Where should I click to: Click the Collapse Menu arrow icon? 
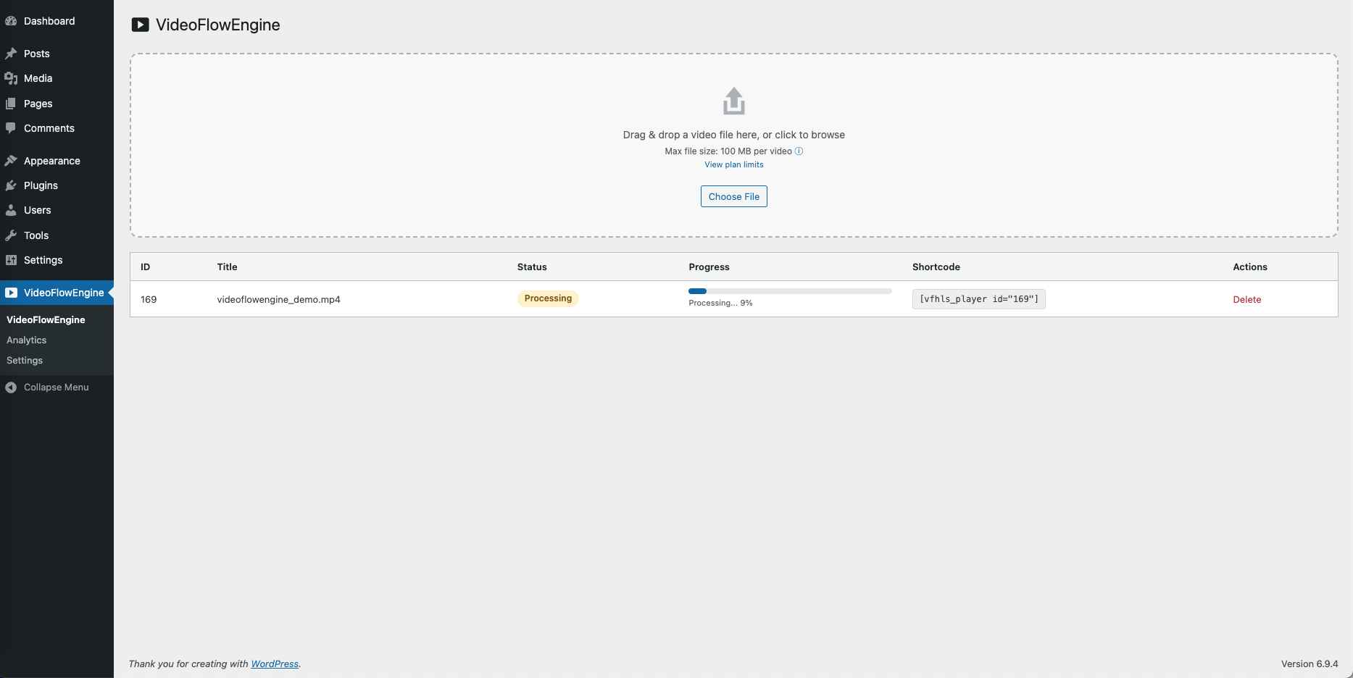(11, 388)
